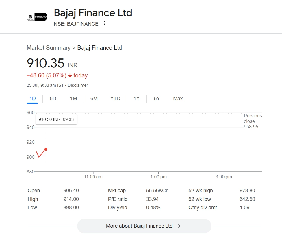Show the 1M chart range
Screen dimensions: 282x240
pos(73,99)
